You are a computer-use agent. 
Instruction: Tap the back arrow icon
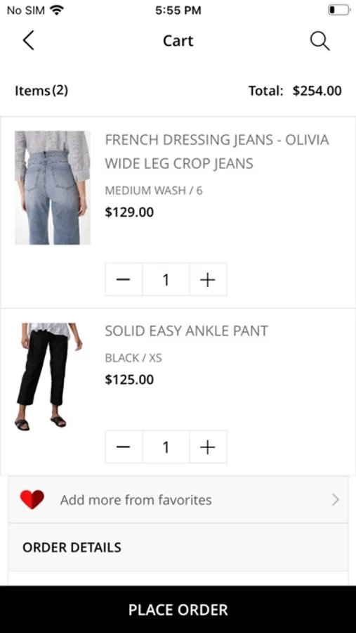28,41
